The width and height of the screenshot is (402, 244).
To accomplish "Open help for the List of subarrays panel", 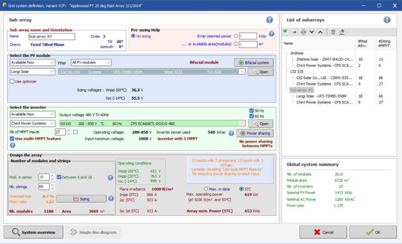I will pyautogui.click(x=387, y=20).
